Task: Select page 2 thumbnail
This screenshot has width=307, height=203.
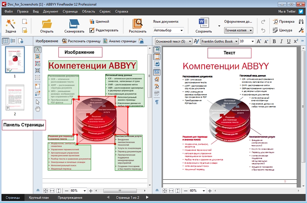Action: pos(15,98)
